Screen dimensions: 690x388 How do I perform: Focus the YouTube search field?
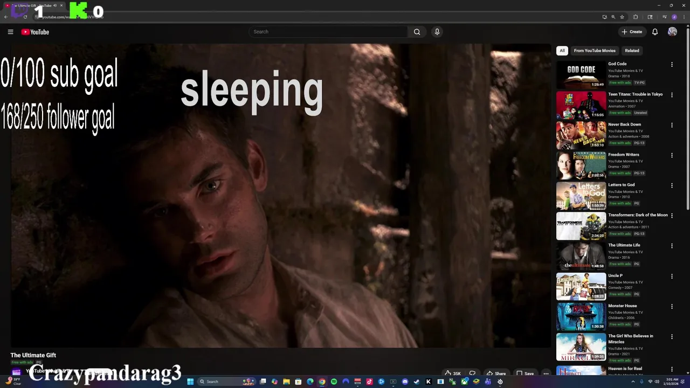[328, 32]
